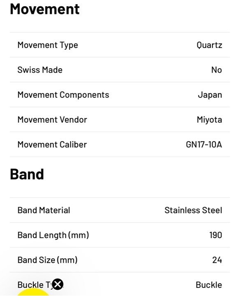
Task: Click the Movement Type row label
Action: 48,45
